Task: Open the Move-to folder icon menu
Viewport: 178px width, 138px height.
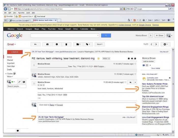Action: 78,44
